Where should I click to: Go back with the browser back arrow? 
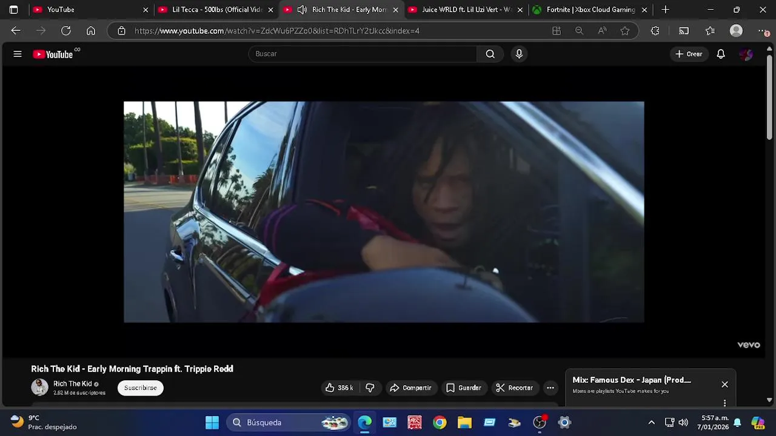[x=16, y=31]
